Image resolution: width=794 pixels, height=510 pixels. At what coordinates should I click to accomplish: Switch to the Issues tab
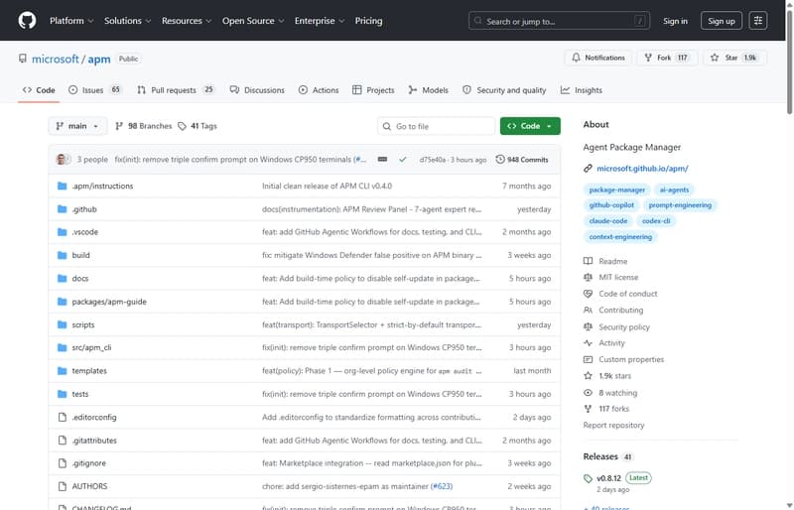(x=95, y=90)
